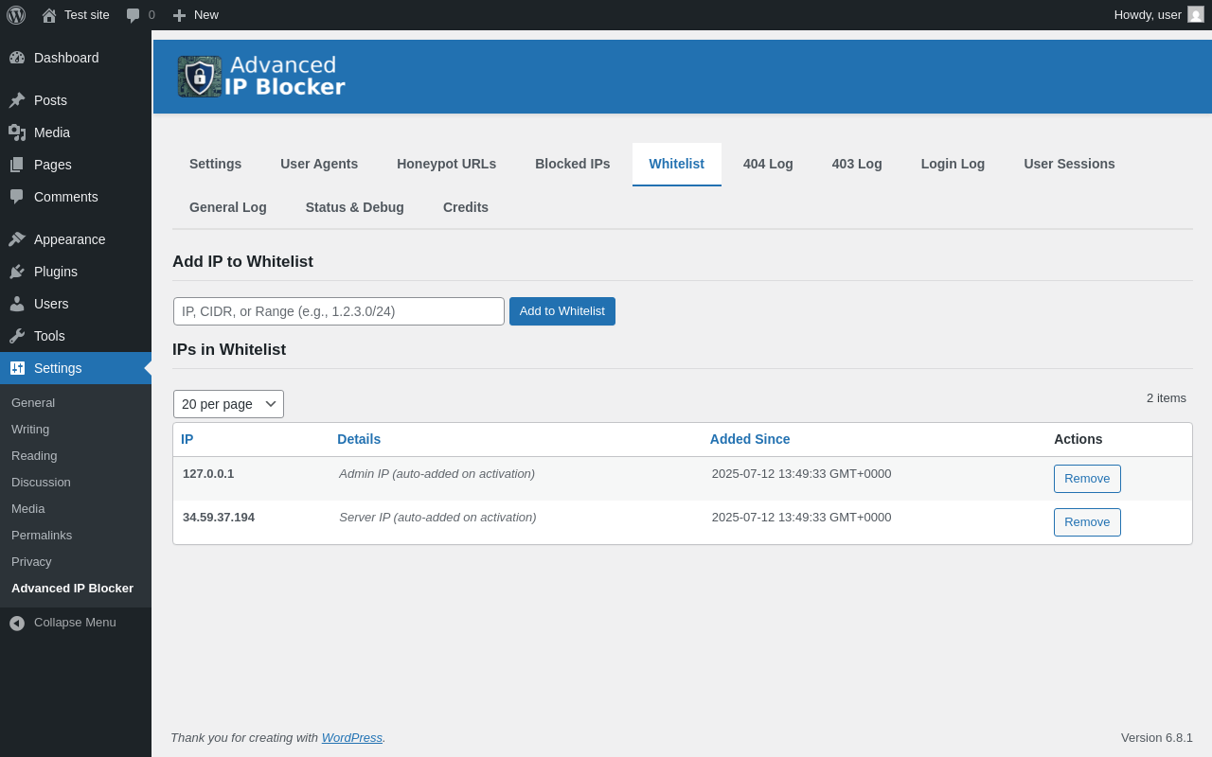This screenshot has height=757, width=1212.
Task: Open the per page dropdown
Action: pos(228,404)
